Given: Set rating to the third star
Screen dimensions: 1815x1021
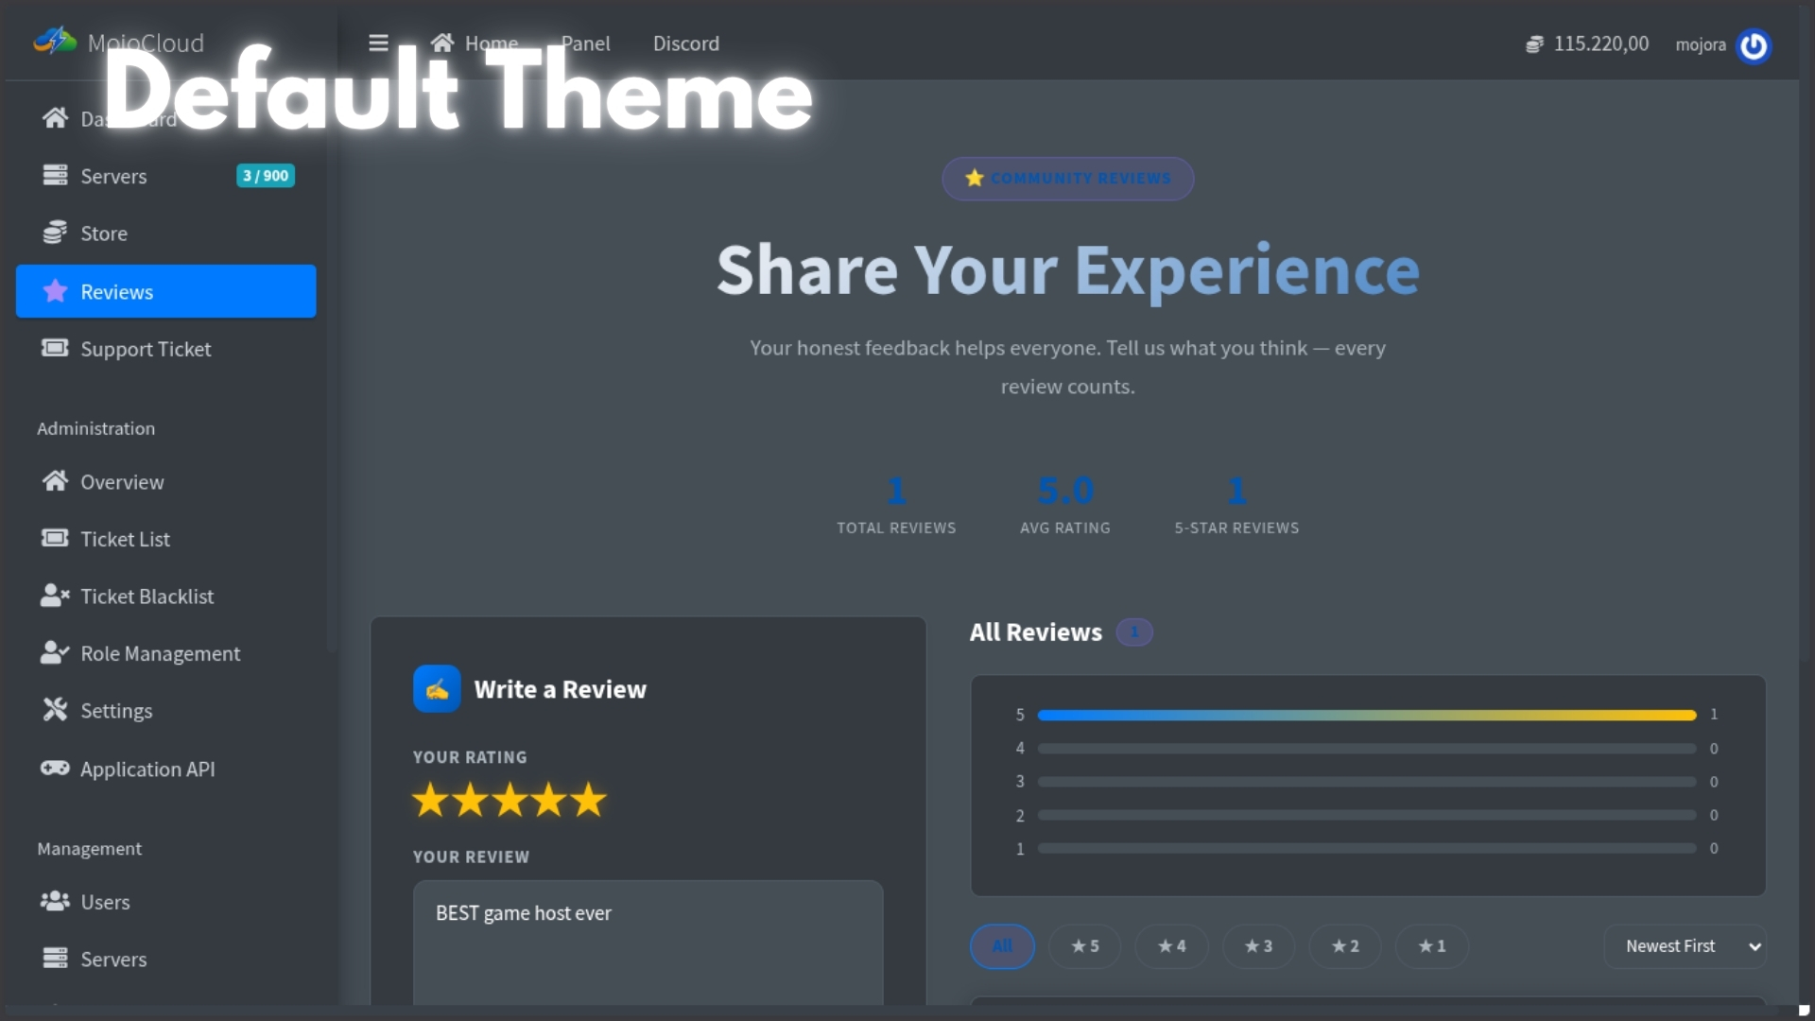Looking at the screenshot, I should pyautogui.click(x=510, y=801).
